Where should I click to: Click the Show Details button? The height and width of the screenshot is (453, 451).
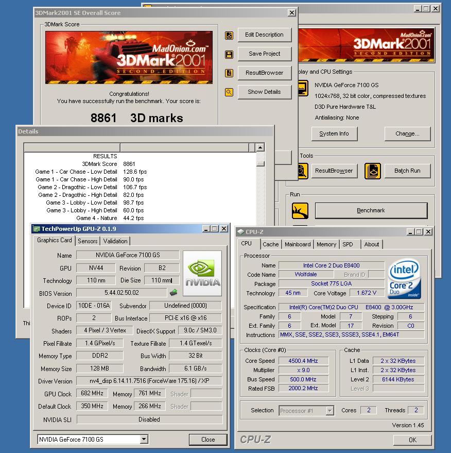tap(264, 92)
